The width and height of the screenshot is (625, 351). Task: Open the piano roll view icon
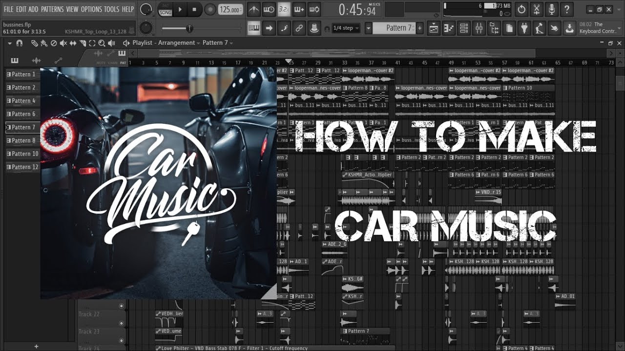449,28
